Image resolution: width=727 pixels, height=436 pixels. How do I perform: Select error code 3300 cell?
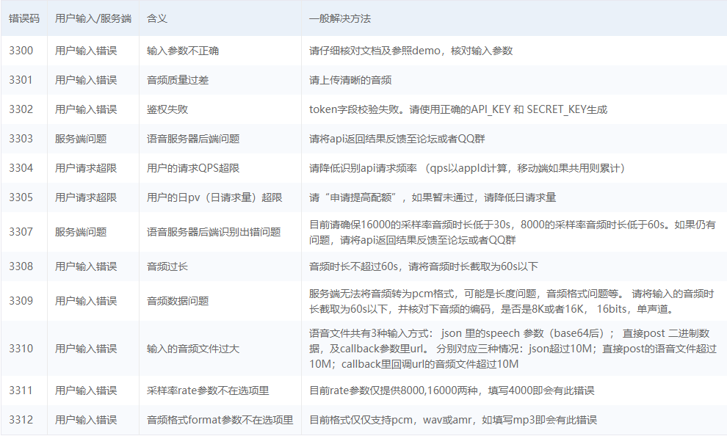coord(21,51)
